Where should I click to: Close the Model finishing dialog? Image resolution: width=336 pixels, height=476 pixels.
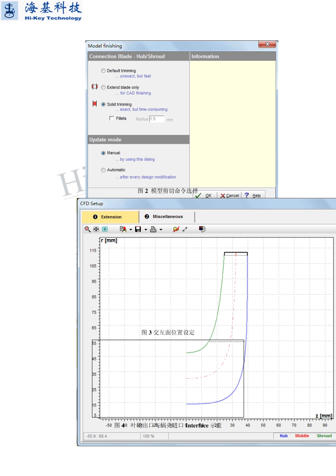click(267, 44)
